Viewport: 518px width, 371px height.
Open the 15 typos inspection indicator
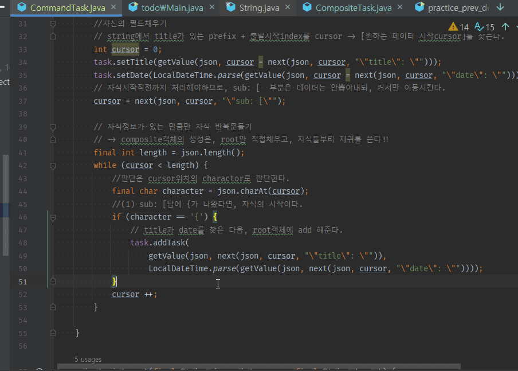pos(484,27)
